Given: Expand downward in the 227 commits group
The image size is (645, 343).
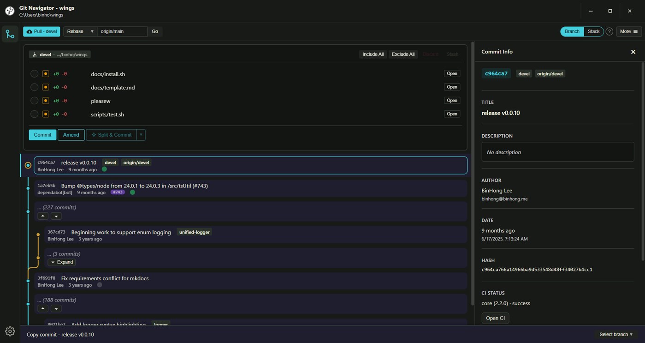Looking at the screenshot, I should tap(56, 216).
